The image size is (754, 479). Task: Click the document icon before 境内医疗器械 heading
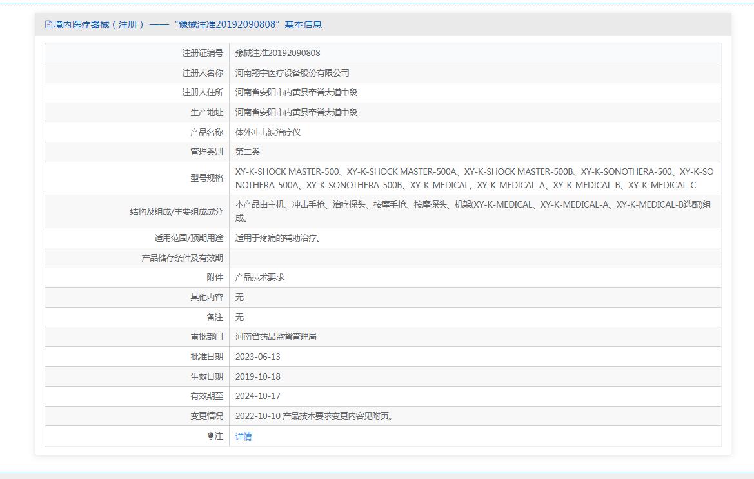[x=48, y=24]
